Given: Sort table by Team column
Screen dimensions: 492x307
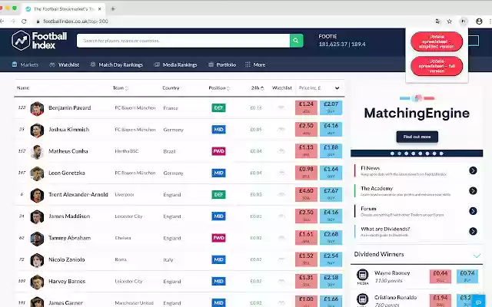Looking at the screenshot, I should (x=121, y=88).
